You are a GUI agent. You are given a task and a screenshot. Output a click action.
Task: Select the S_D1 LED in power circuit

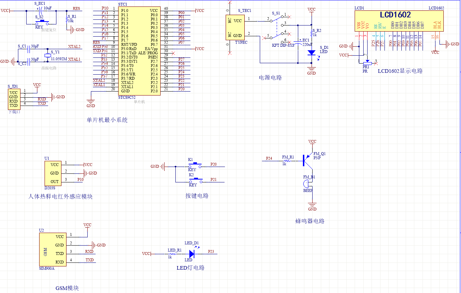(x=312, y=52)
